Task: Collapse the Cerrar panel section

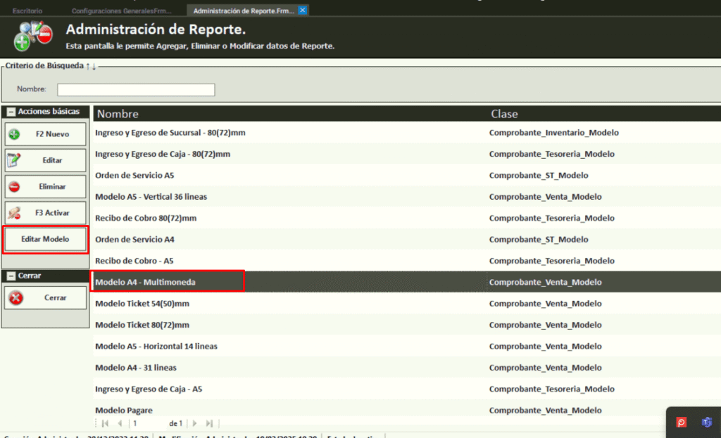Action: click(x=11, y=276)
